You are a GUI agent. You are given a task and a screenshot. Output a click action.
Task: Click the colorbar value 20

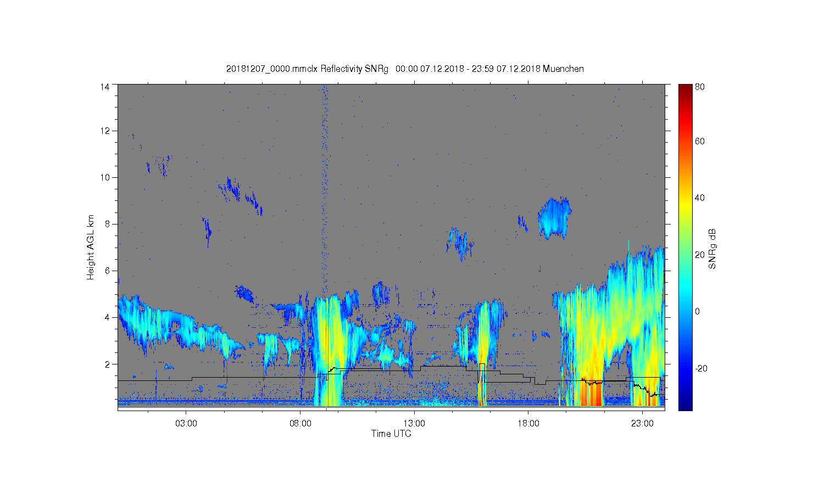click(x=700, y=255)
